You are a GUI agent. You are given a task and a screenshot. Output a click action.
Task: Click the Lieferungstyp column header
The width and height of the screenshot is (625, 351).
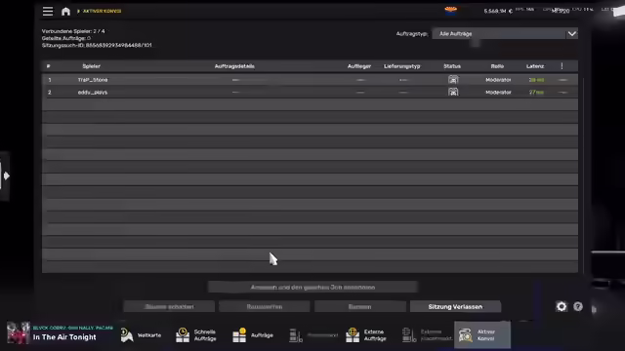(x=401, y=66)
